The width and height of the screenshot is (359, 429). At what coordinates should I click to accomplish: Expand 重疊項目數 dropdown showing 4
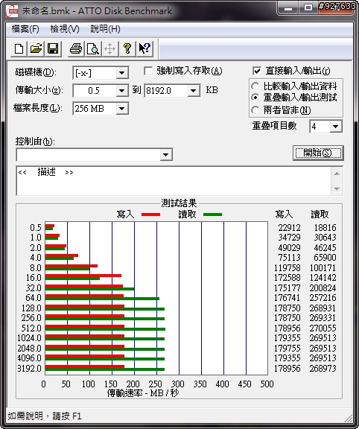point(336,127)
